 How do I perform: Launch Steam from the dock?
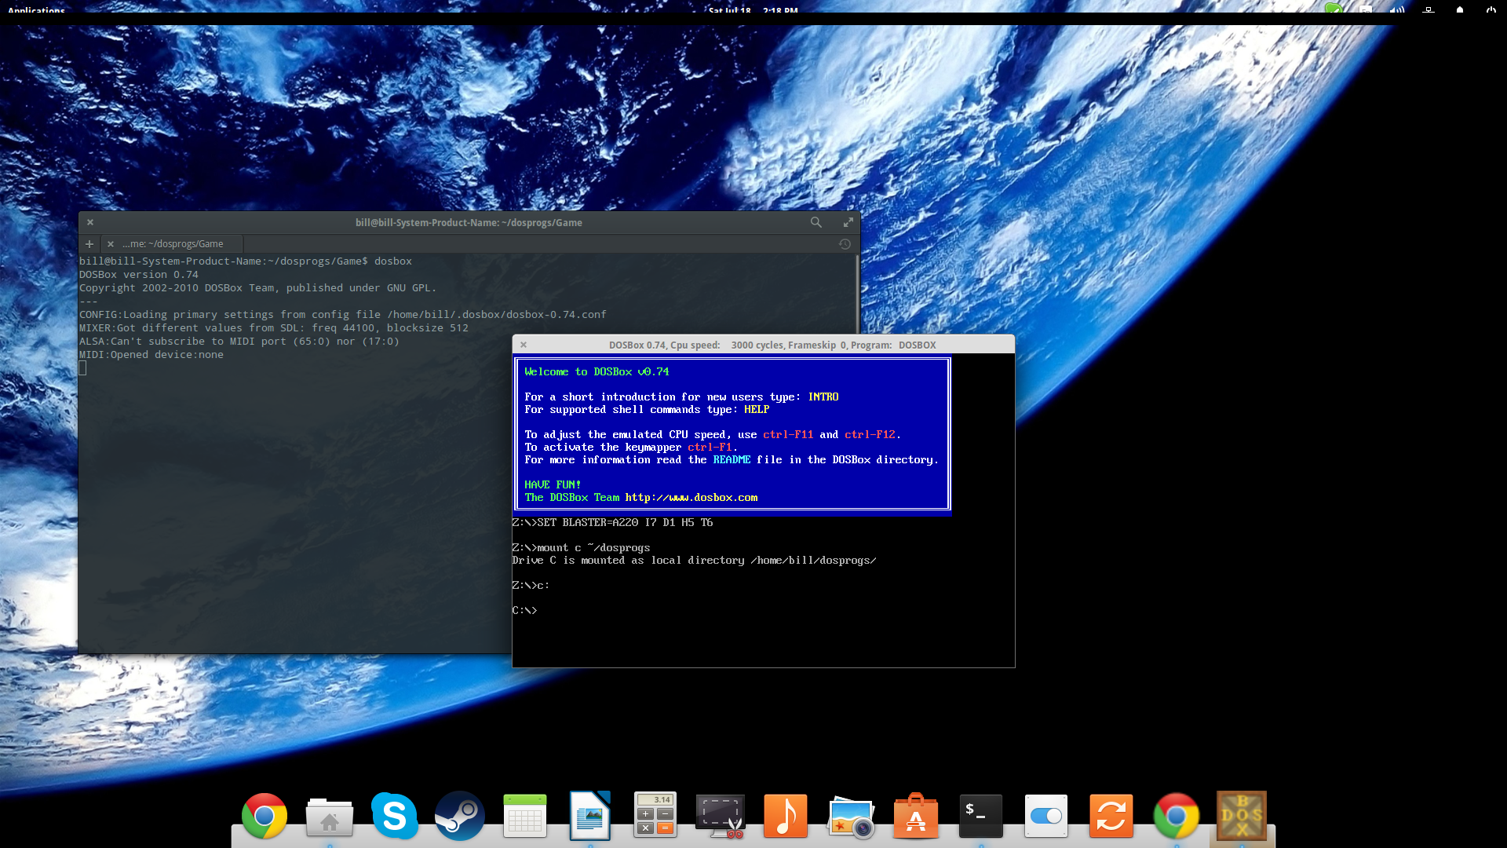click(460, 816)
